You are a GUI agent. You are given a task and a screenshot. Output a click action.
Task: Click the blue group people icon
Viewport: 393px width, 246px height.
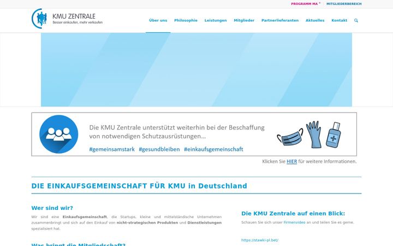tap(58, 134)
